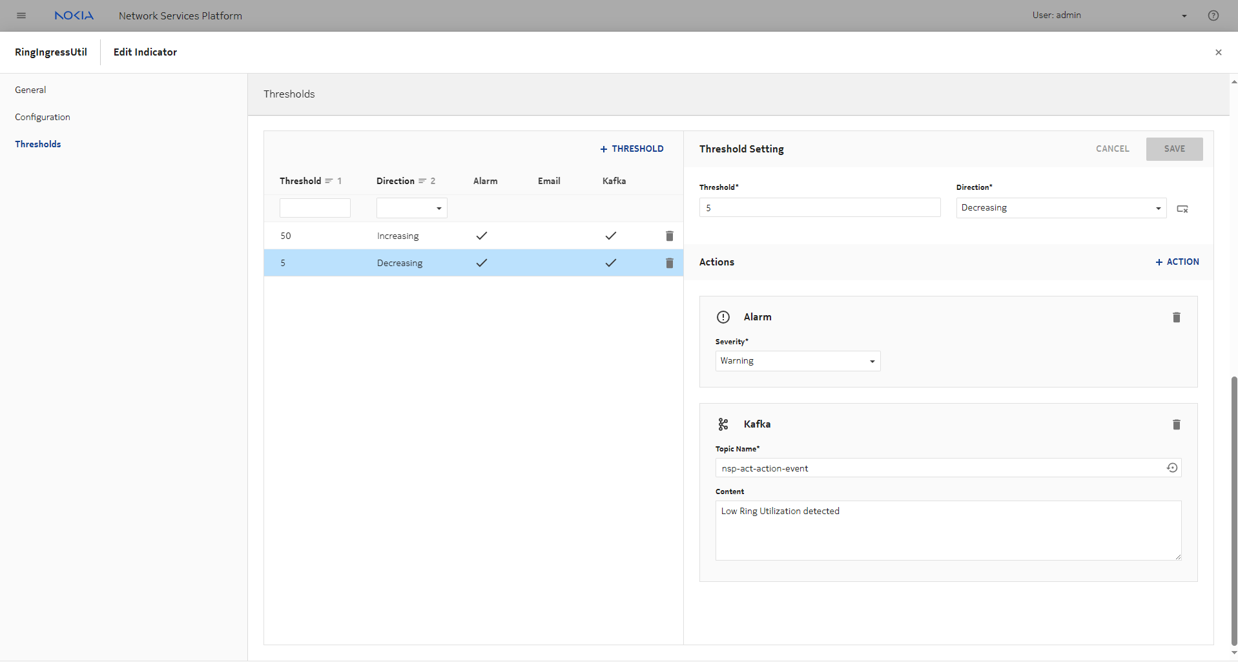
Task: Click the Kafka action icon
Action: (x=723, y=424)
